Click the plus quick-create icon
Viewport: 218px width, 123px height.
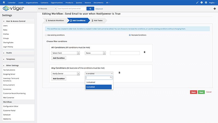(x=215, y=9)
